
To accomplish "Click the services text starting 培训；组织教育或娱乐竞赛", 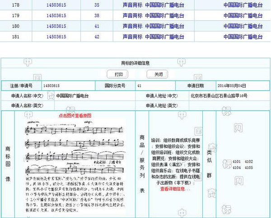I will click(176, 161).
